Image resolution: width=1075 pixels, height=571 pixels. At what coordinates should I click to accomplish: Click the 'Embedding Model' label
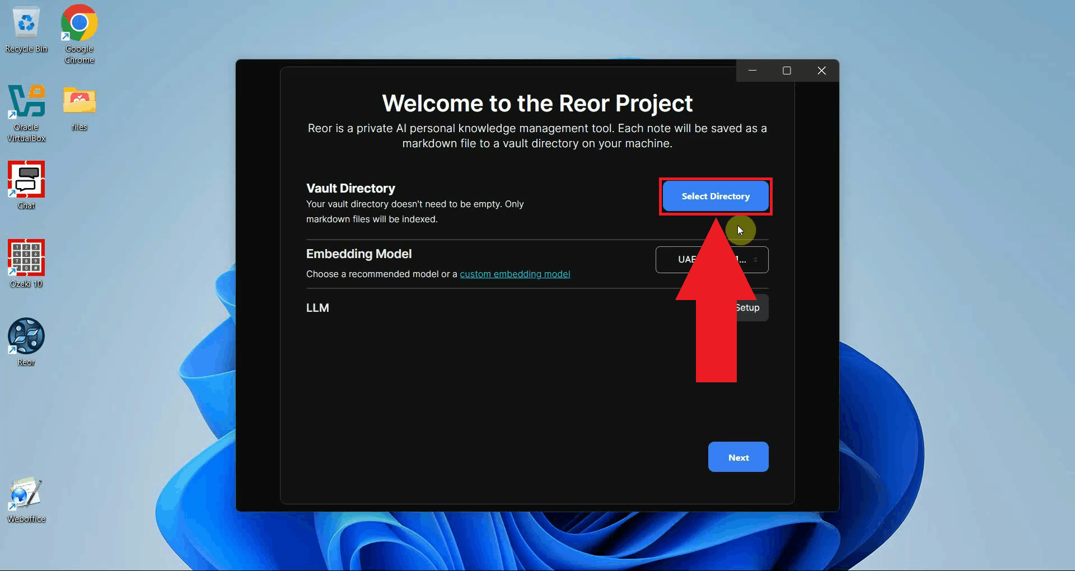359,254
